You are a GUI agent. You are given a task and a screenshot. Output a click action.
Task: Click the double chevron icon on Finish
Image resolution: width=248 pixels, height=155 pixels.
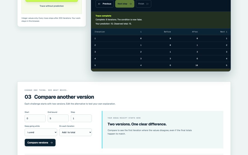[147, 4]
